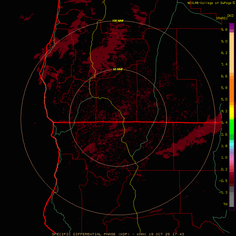The image size is (236, 236).
Task: Select the 0.2 legend value
Action: pyautogui.click(x=224, y=169)
